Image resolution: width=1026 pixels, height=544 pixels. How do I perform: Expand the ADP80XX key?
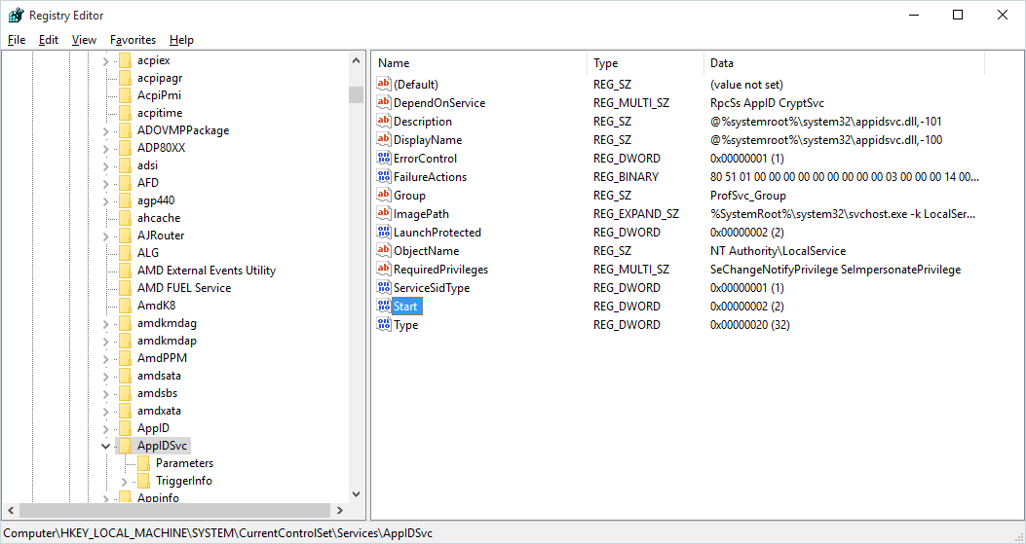coord(106,149)
